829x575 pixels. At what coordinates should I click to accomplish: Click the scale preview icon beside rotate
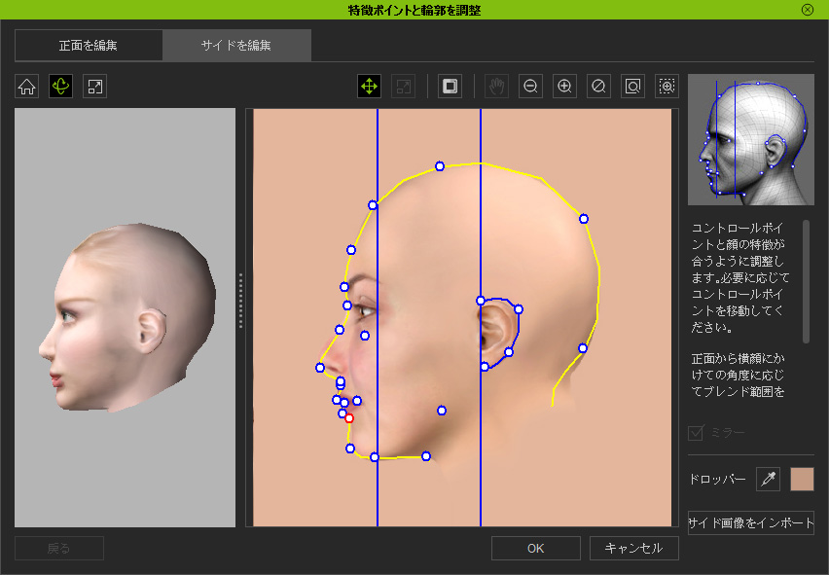point(95,87)
